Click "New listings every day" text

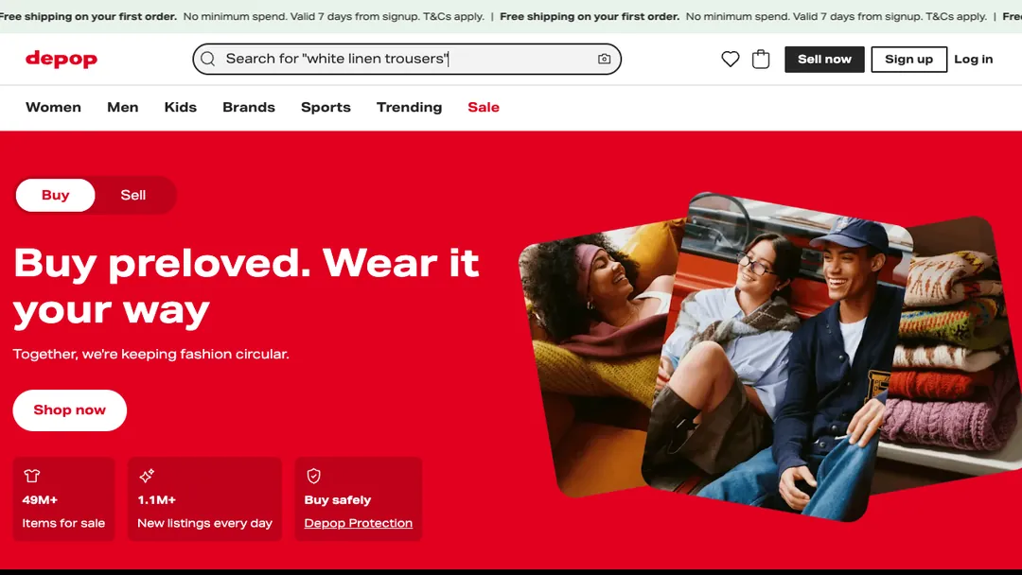tap(204, 523)
